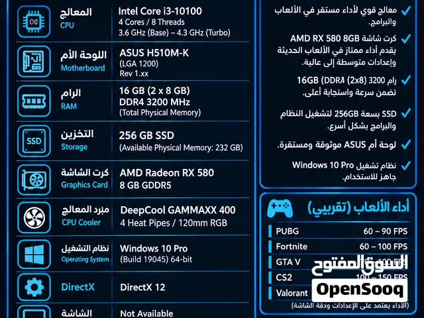This screenshot has height=318, width=424.
Task: Click the اللوحة الأم Arabic heading
Action: [x=83, y=55]
